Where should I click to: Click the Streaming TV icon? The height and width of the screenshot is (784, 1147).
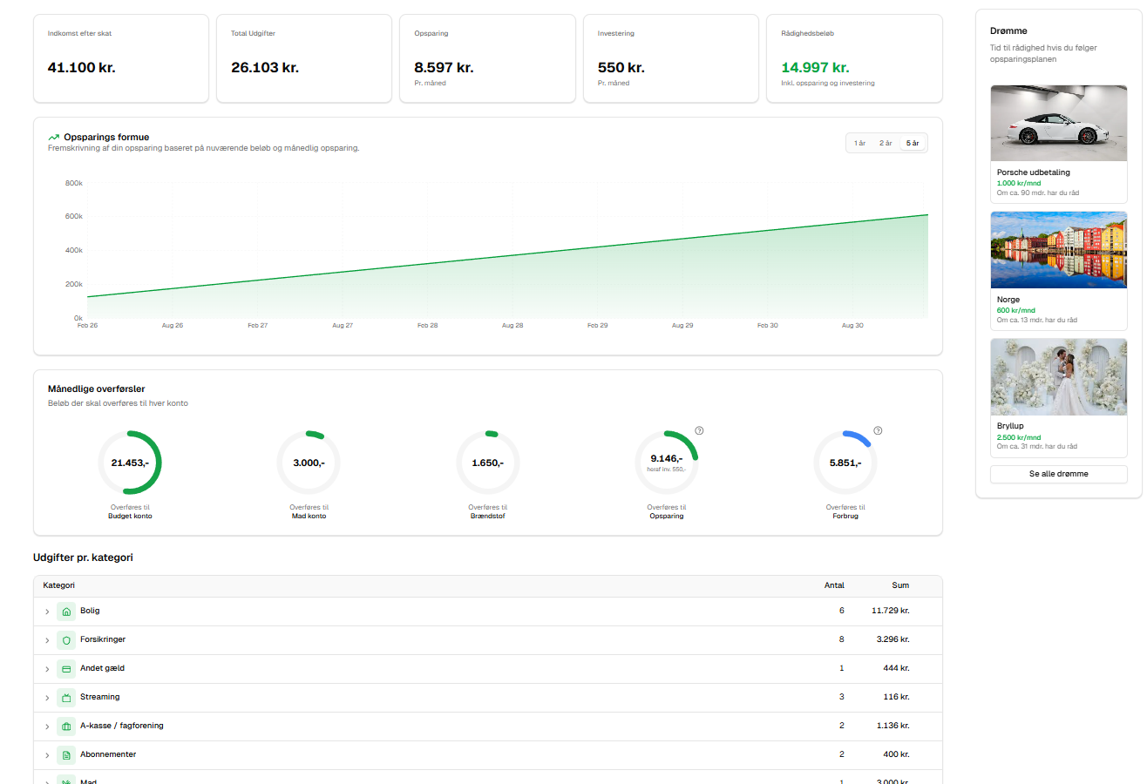tap(66, 698)
